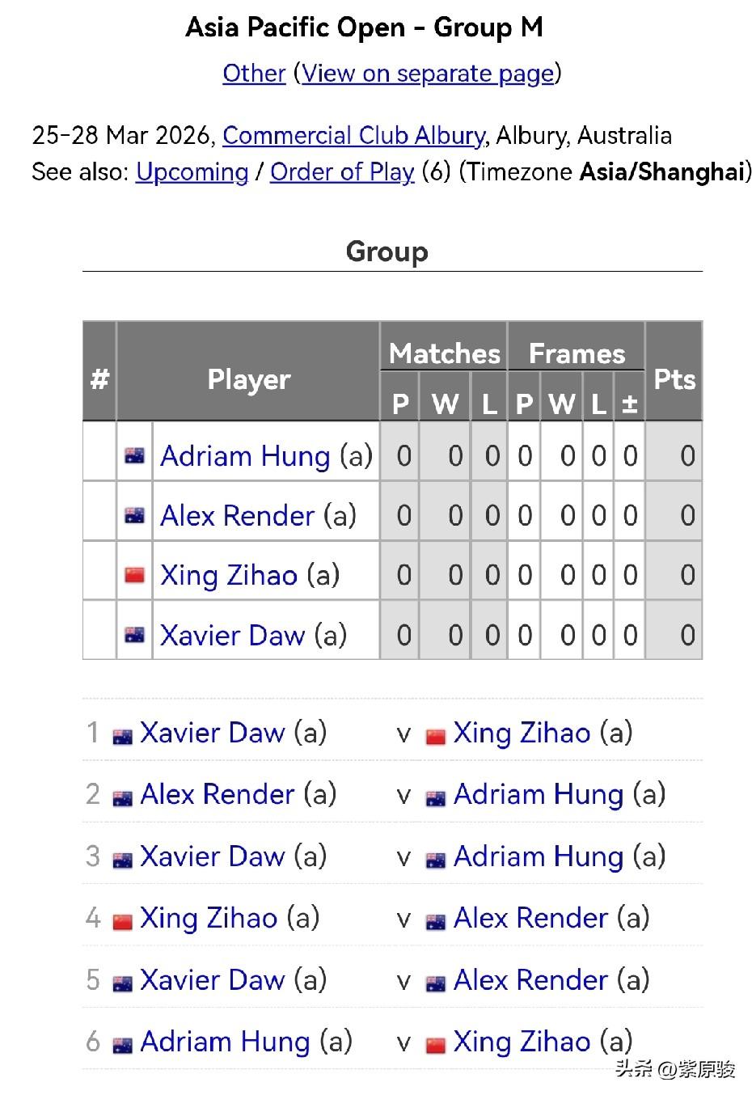The image size is (752, 1095).
Task: Click the Chinese flag in match 1
Action: [x=436, y=736]
